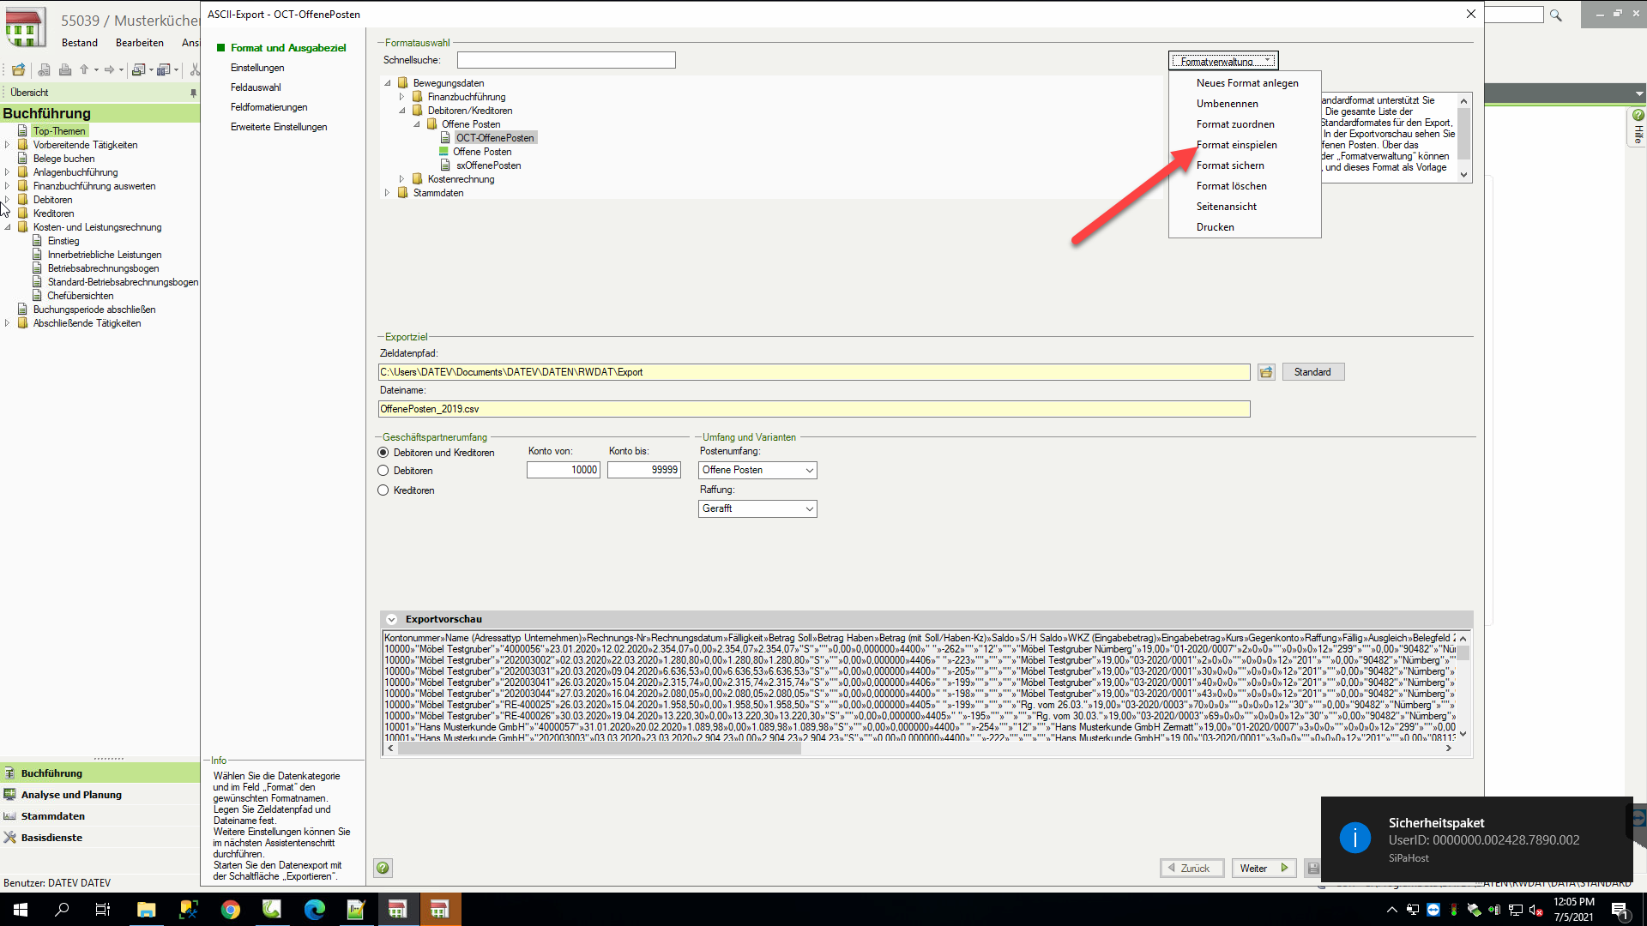Open the Bearbeiten menu
Viewport: 1647px width, 926px height.
(139, 42)
